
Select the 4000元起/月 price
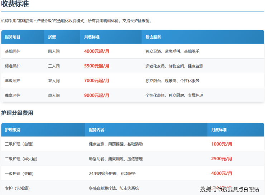tap(97, 52)
